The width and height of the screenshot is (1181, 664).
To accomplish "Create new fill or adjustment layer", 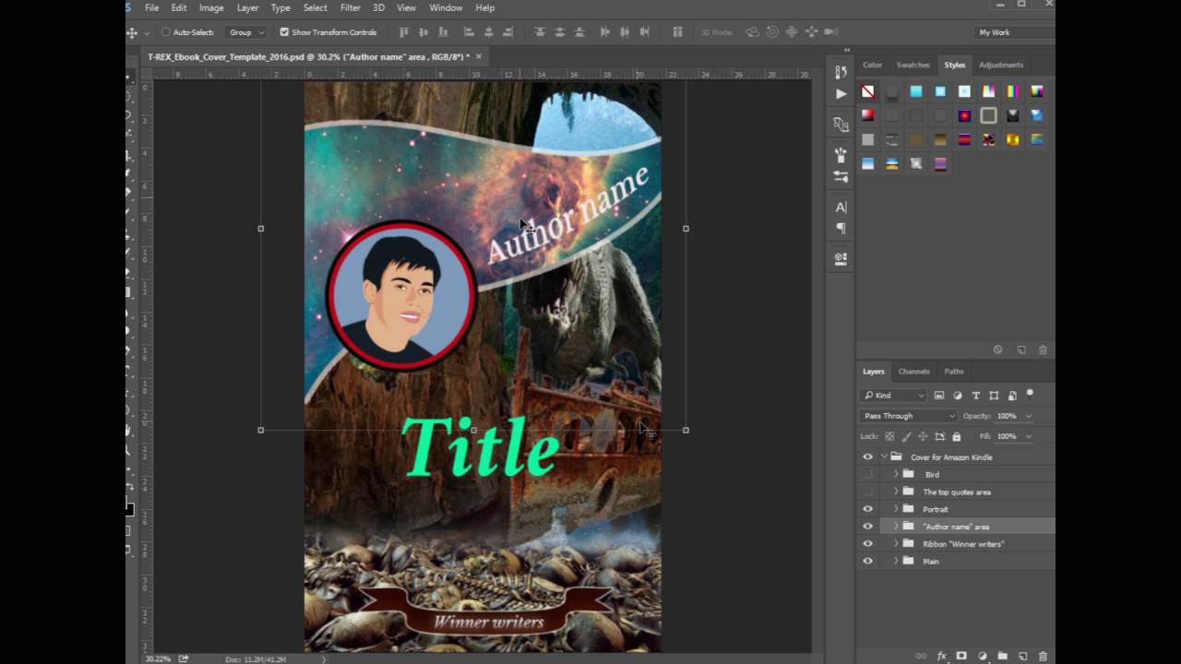I will point(982,657).
